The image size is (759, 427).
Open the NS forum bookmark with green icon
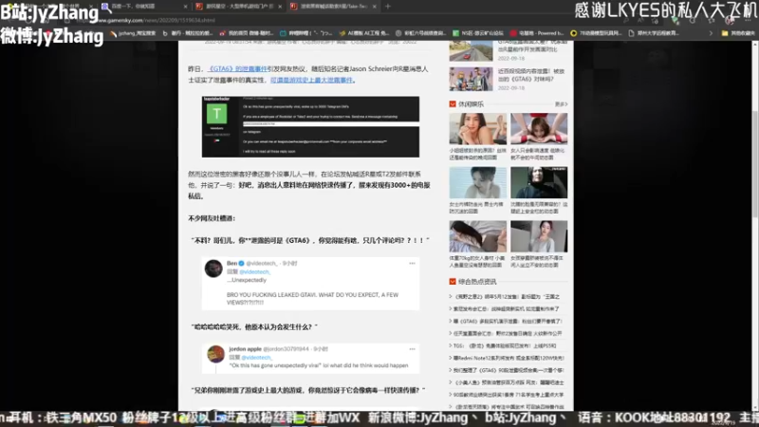click(478, 33)
